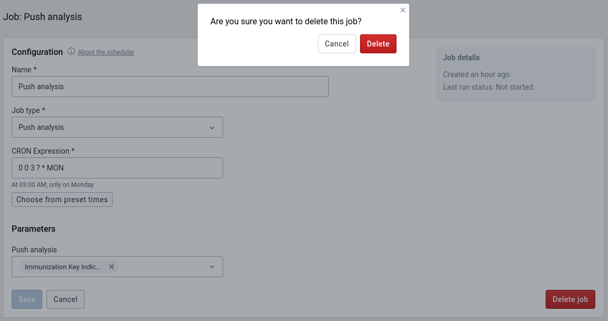This screenshot has height=321, width=608.
Task: Click the info icon next to Configuration
Action: (71, 52)
